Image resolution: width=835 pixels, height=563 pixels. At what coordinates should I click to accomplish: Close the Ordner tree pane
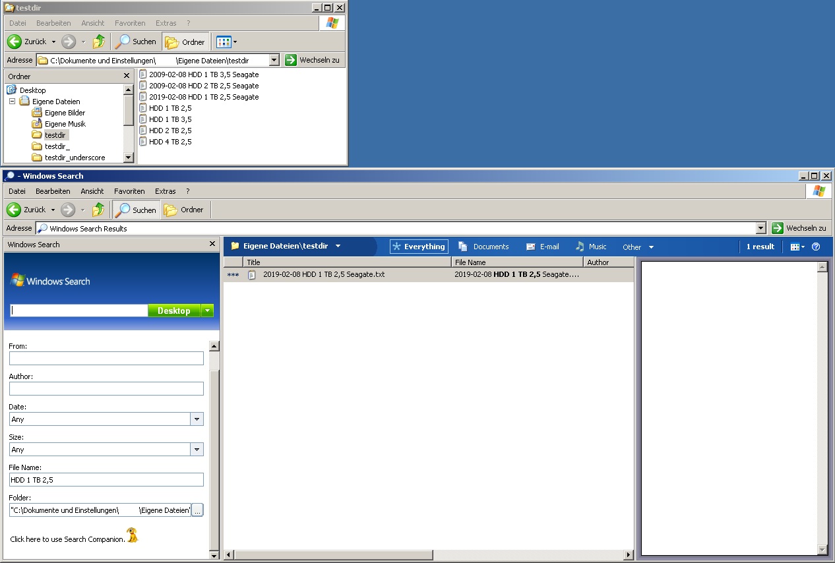[x=127, y=76]
